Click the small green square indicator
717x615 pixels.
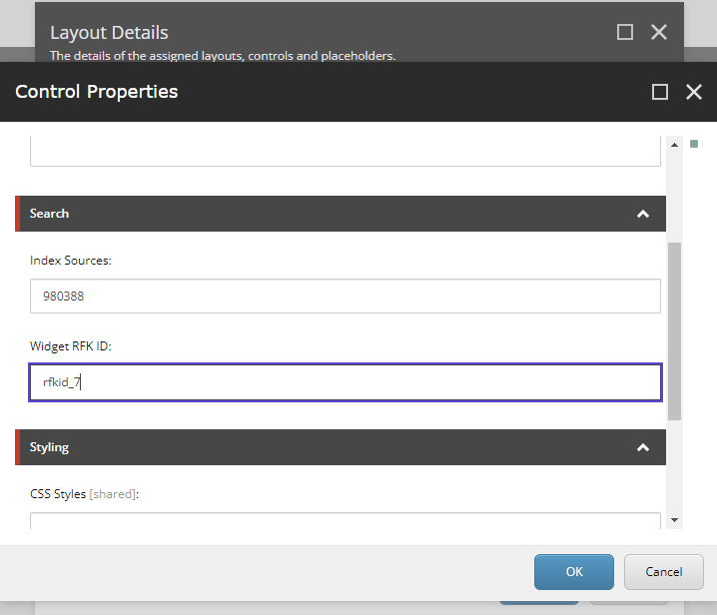pos(694,144)
